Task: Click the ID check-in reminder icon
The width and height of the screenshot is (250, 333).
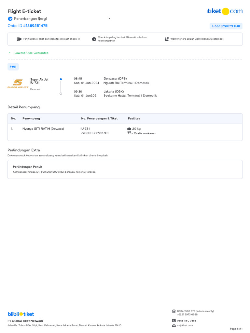Action: [19, 39]
